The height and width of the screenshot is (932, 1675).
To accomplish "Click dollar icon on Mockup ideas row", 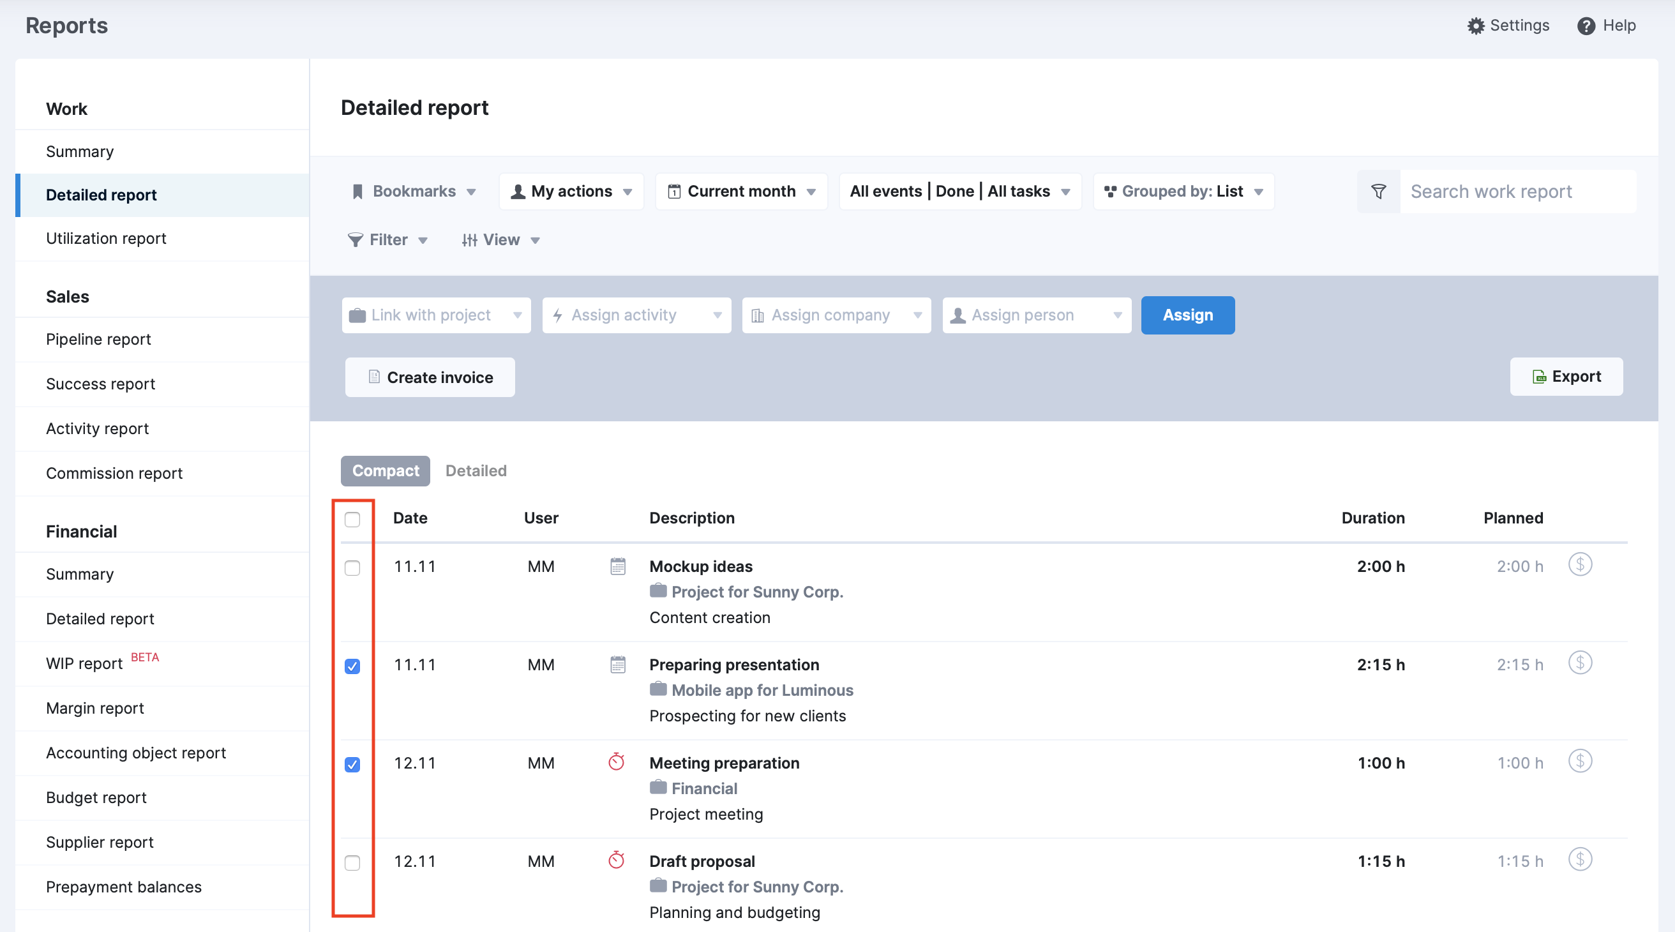I will pyautogui.click(x=1580, y=564).
